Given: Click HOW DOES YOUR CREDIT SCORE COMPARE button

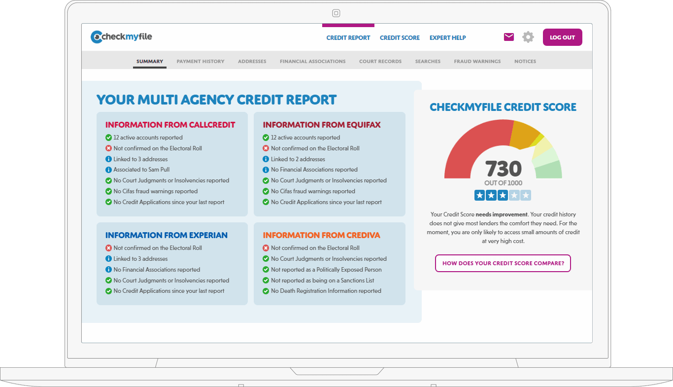Looking at the screenshot, I should [503, 263].
